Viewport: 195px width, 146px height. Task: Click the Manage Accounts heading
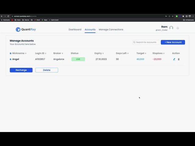22,41
